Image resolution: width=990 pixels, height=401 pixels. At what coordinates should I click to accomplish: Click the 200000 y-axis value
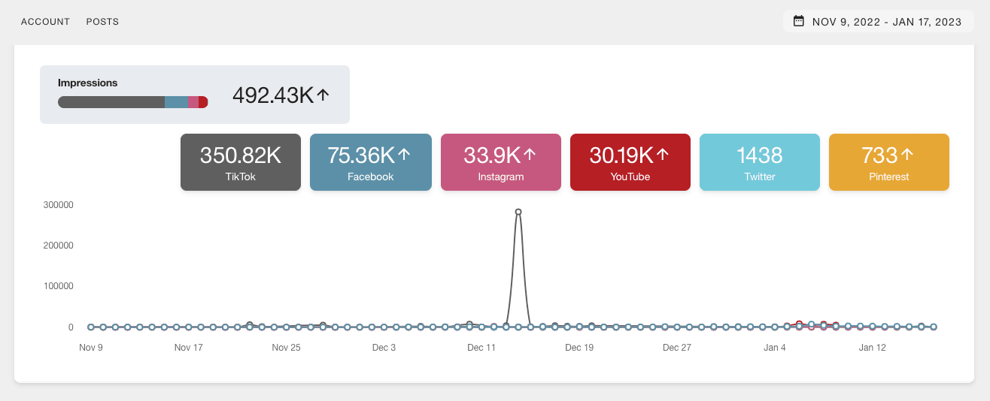tap(59, 246)
